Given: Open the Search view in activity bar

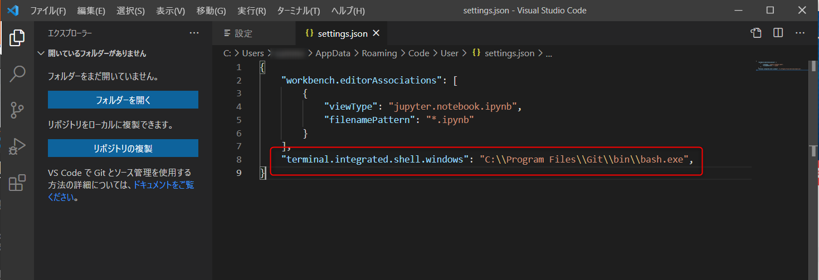Looking at the screenshot, I should 17,74.
